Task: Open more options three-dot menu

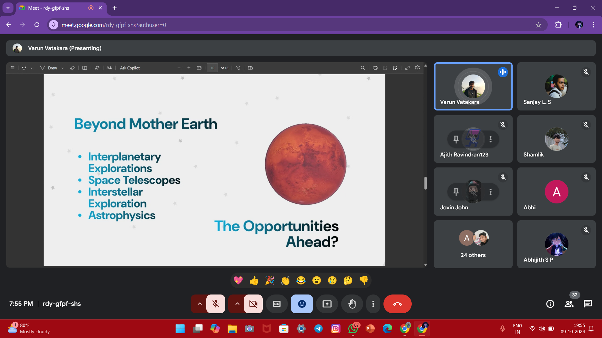Action: pos(373,304)
